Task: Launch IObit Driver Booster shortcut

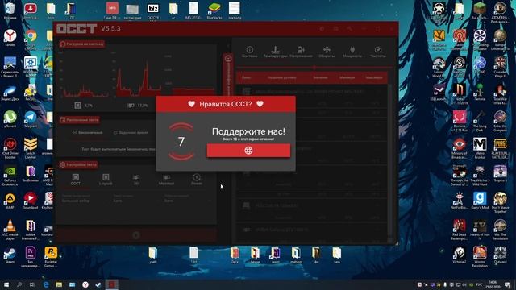Action: (10, 148)
